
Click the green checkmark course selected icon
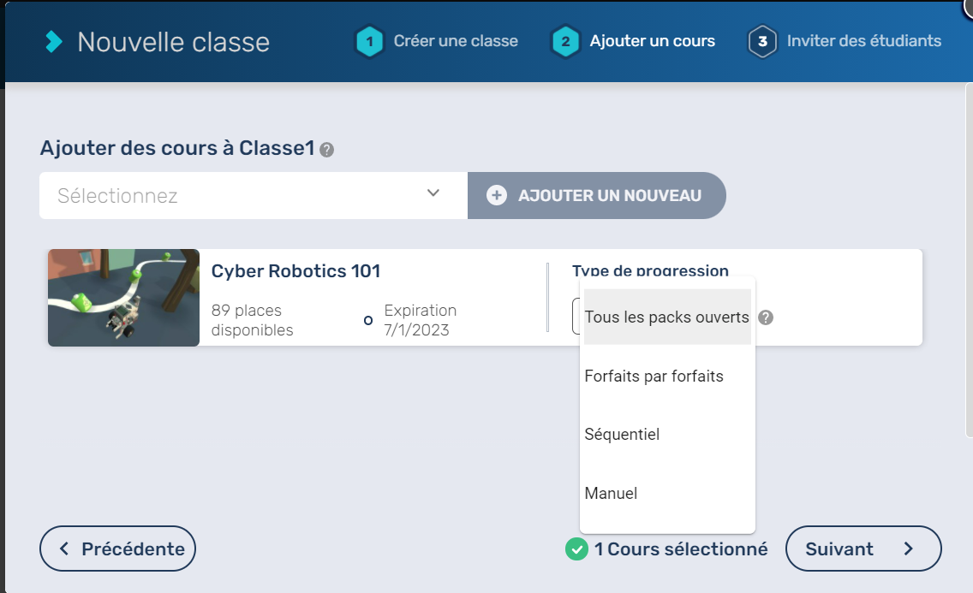pyautogui.click(x=576, y=549)
